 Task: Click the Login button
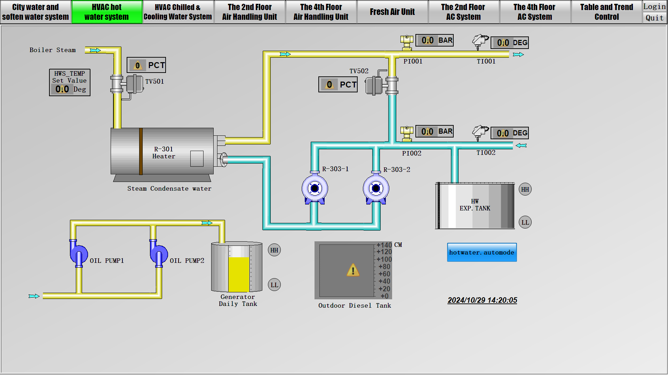click(x=654, y=6)
